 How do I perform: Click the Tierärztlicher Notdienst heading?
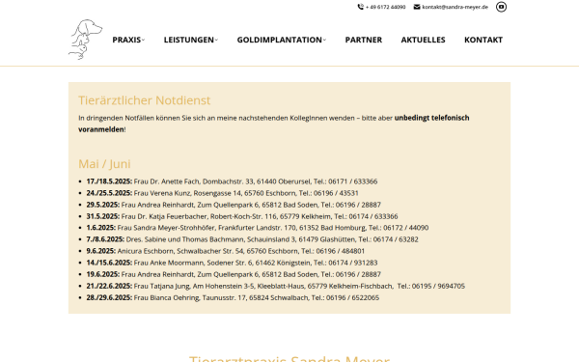click(x=145, y=100)
